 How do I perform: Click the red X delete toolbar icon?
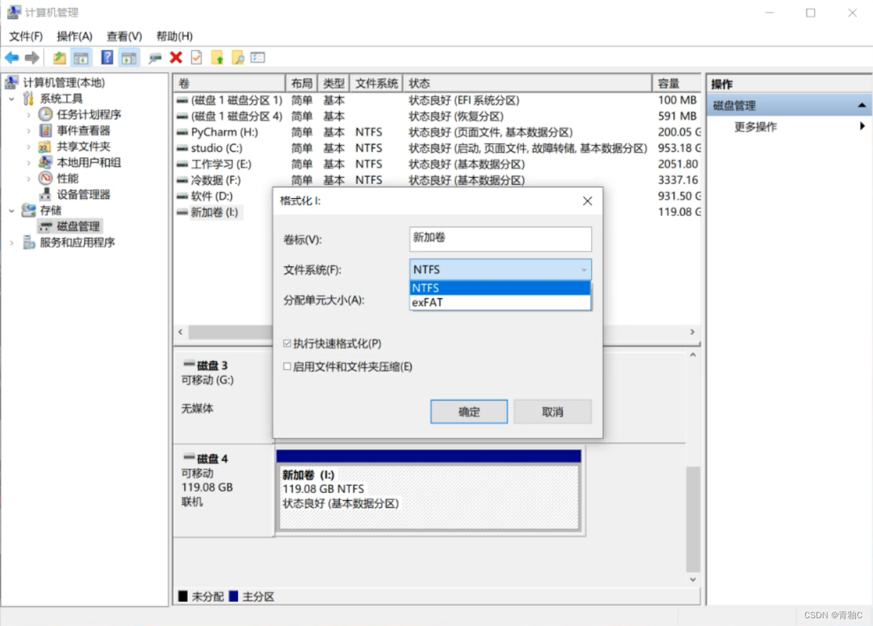click(x=176, y=58)
